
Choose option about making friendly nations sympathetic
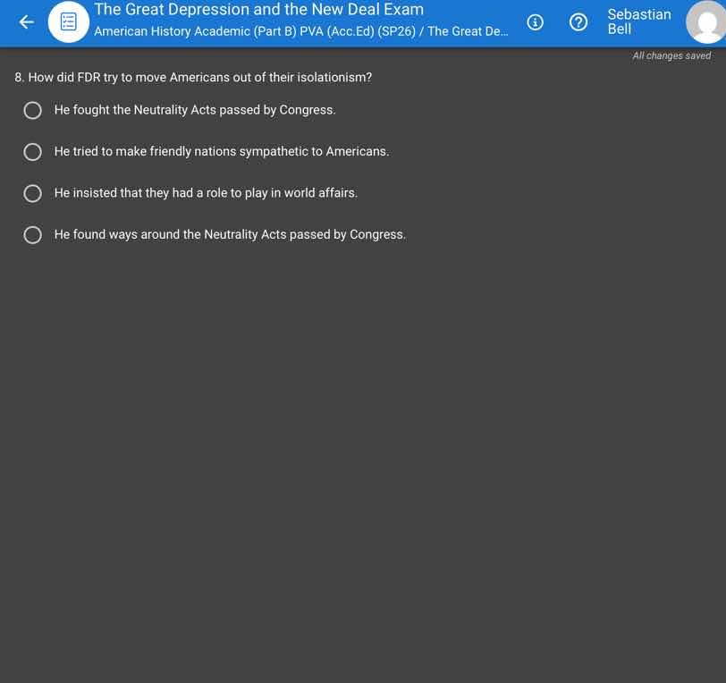coord(33,151)
